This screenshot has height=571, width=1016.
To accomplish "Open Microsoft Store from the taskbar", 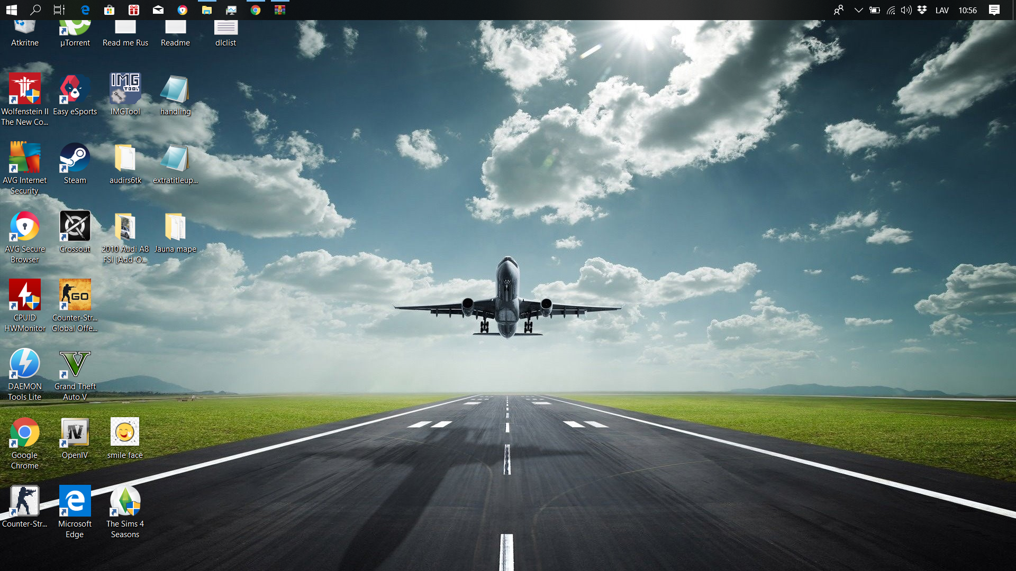I will click(109, 10).
